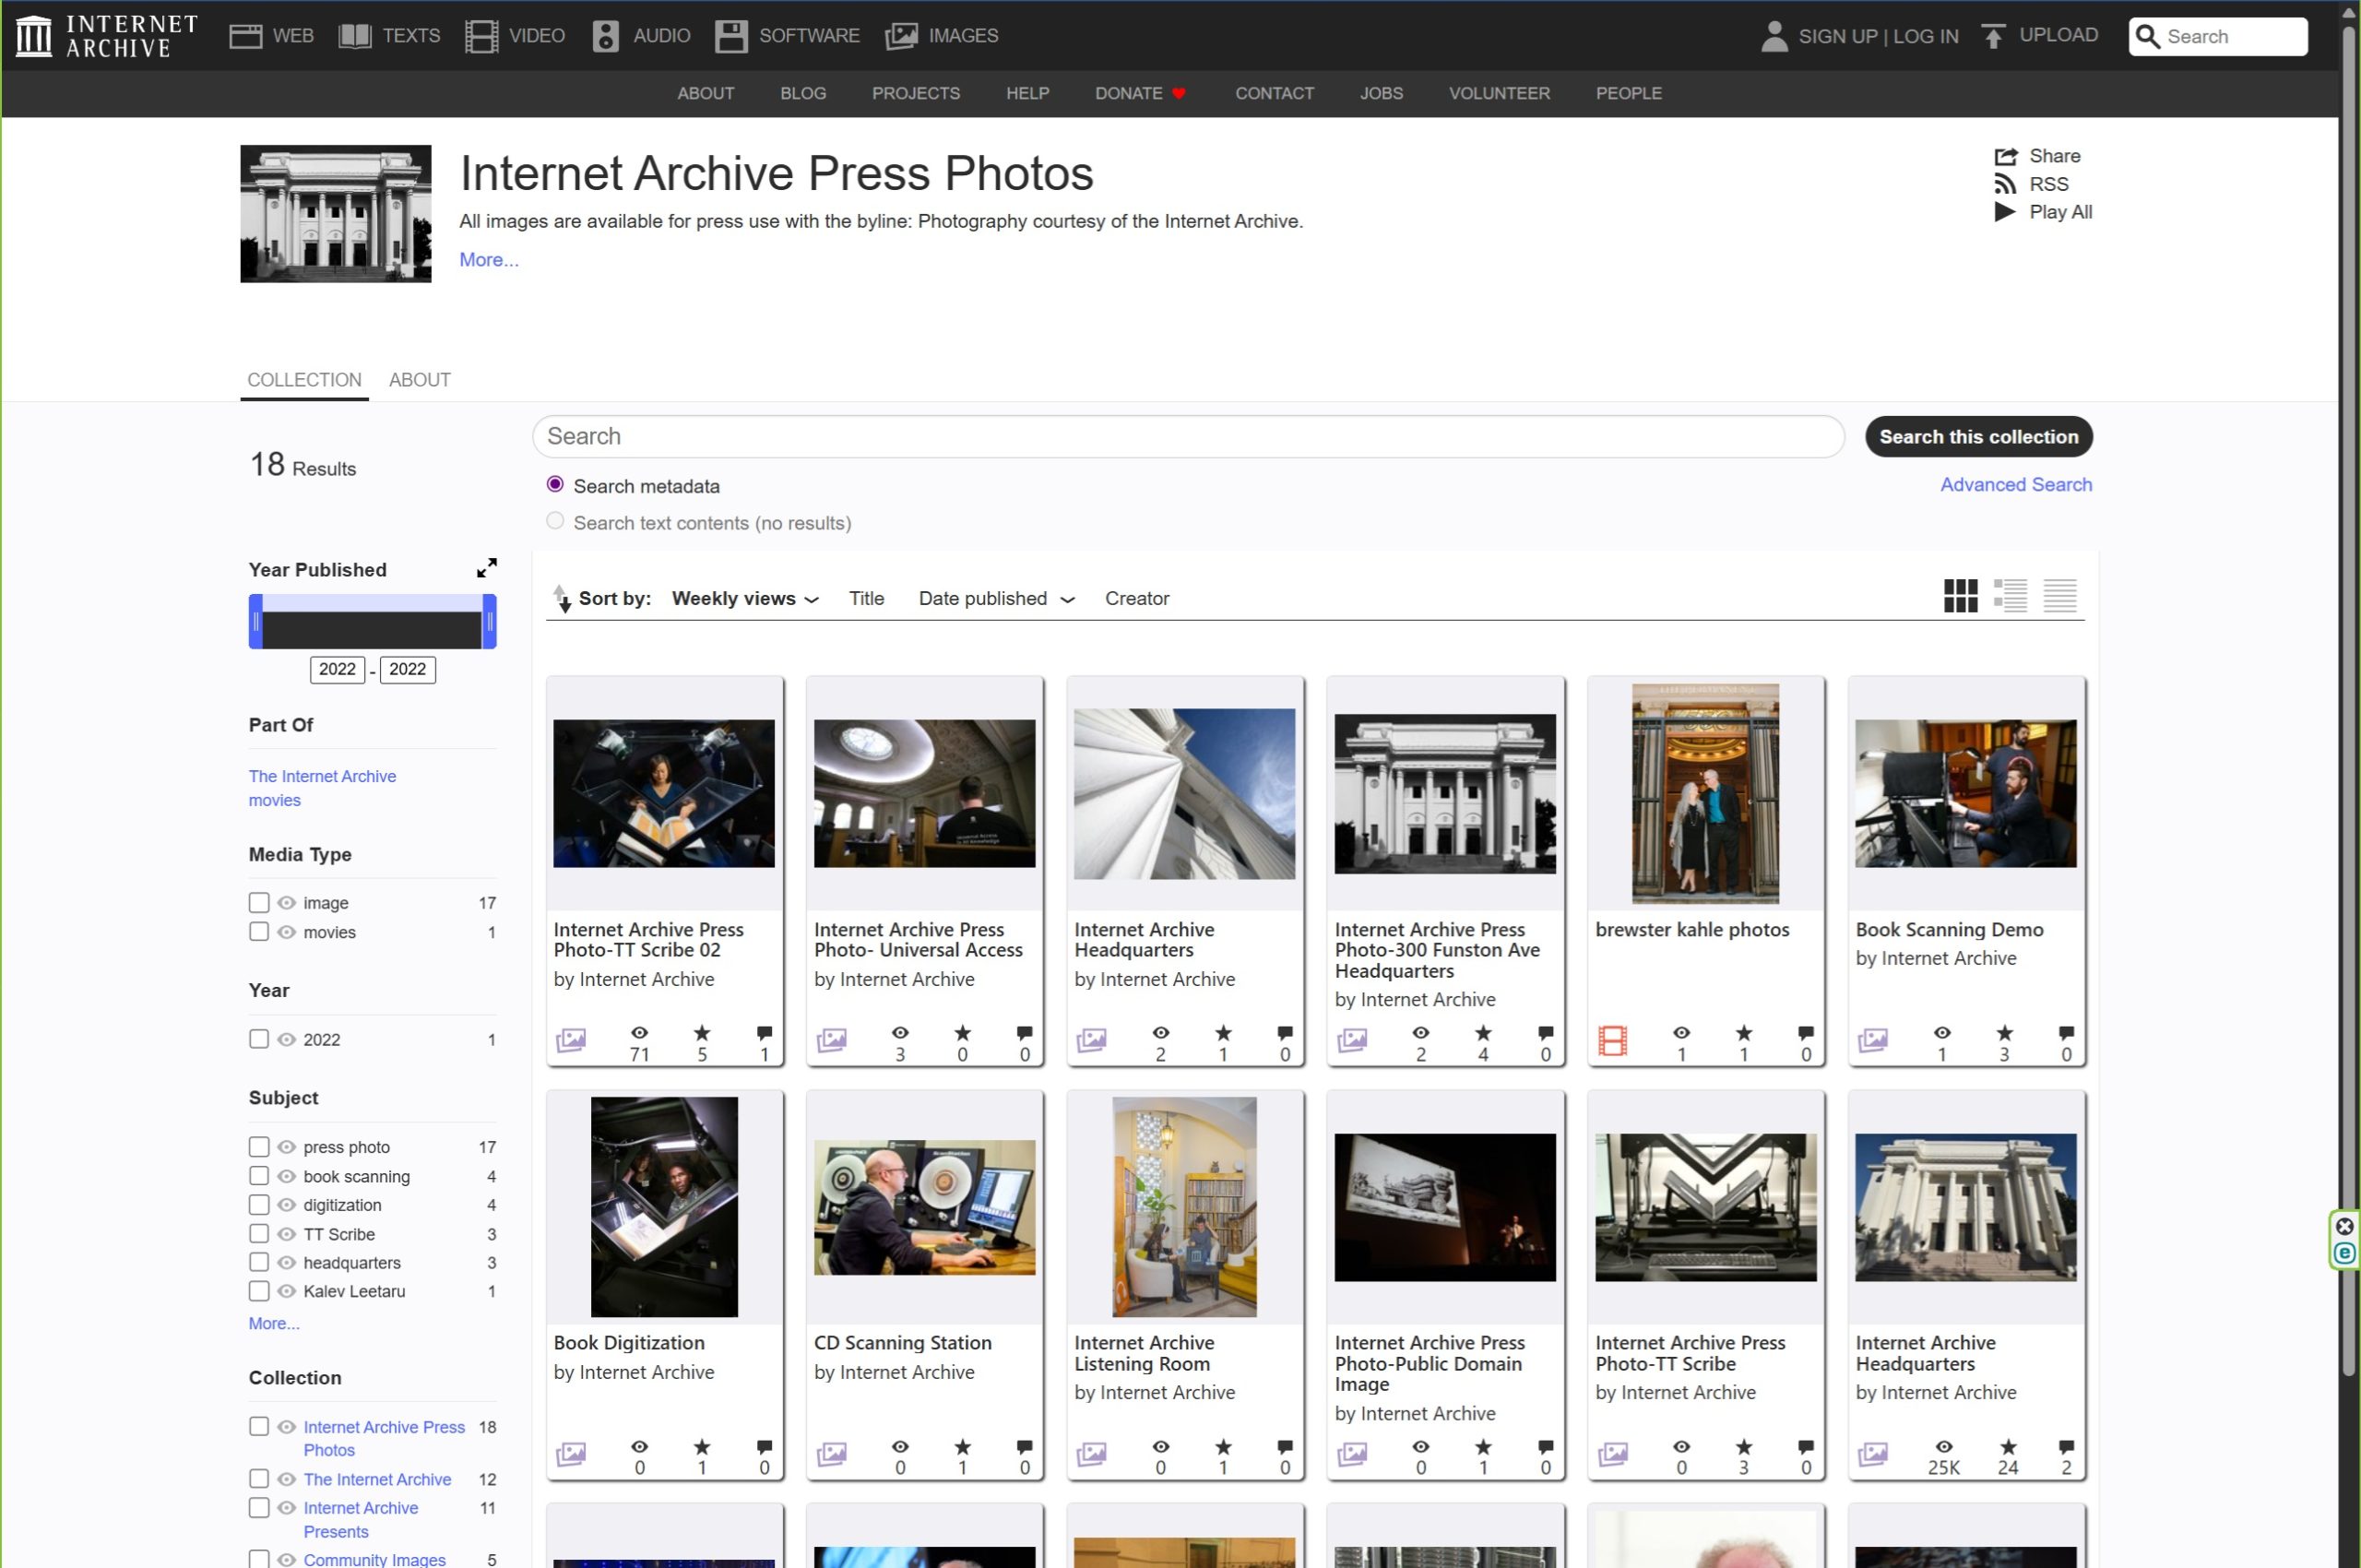
Task: Check the image media type checkbox
Action: tap(259, 902)
